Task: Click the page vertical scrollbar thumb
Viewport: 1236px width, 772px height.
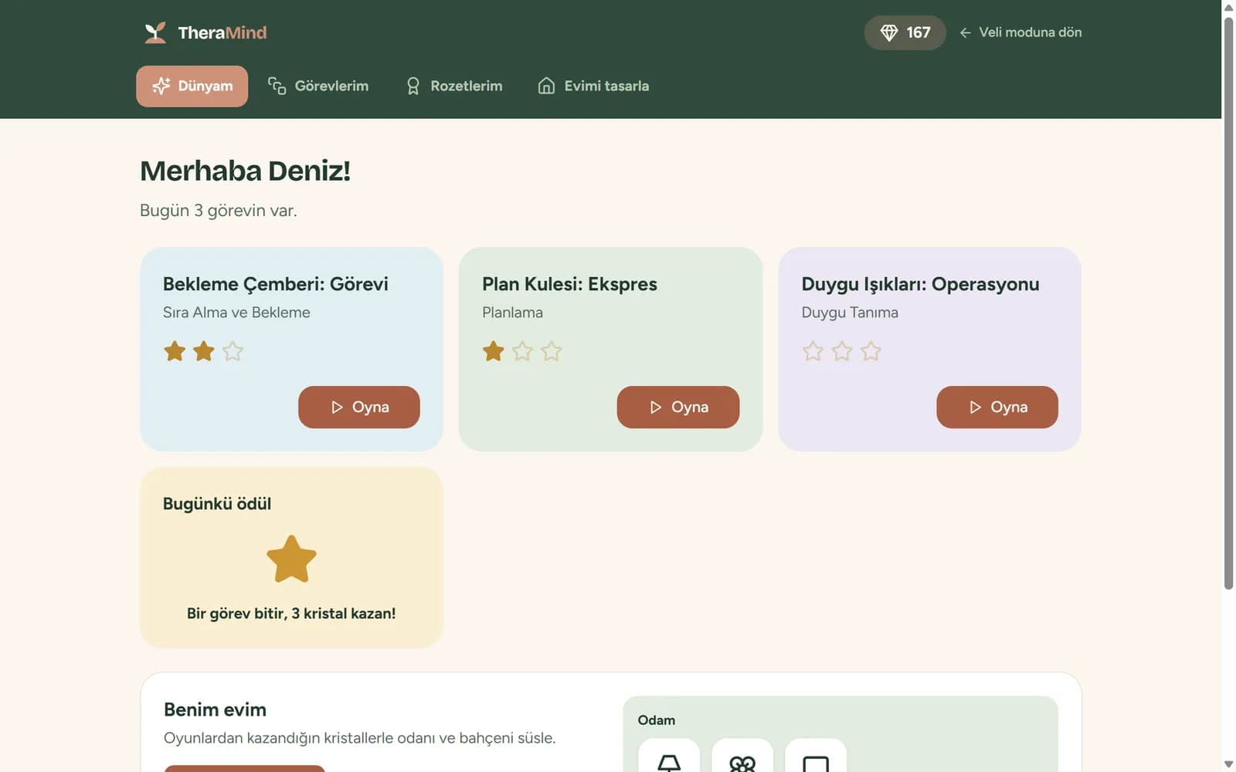Action: (1228, 303)
